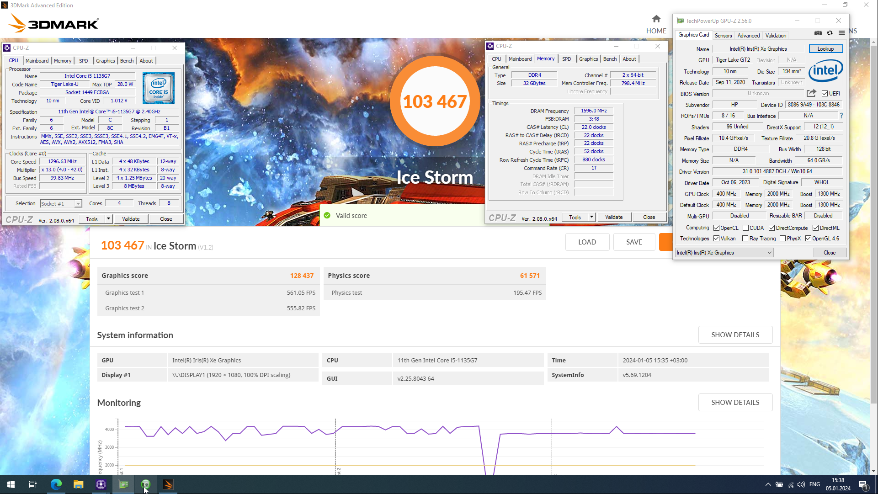Switch to GPU-Z from the taskbar
878x494 pixels.
pos(123,484)
